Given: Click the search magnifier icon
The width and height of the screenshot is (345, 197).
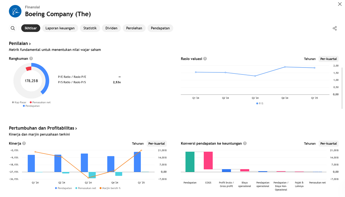Looking at the screenshot, I should click(13, 28).
